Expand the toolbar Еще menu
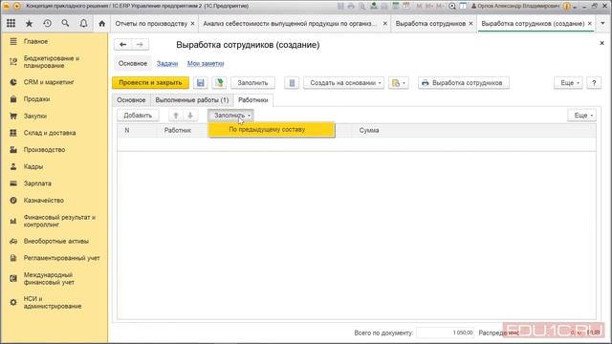 click(x=568, y=83)
